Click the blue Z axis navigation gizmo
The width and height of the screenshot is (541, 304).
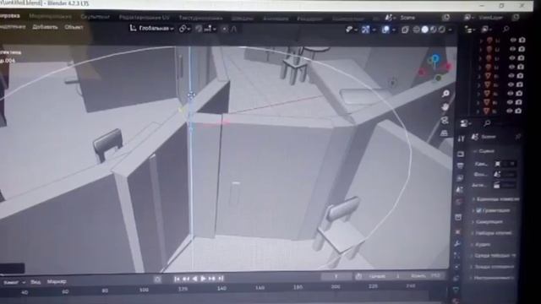435,58
